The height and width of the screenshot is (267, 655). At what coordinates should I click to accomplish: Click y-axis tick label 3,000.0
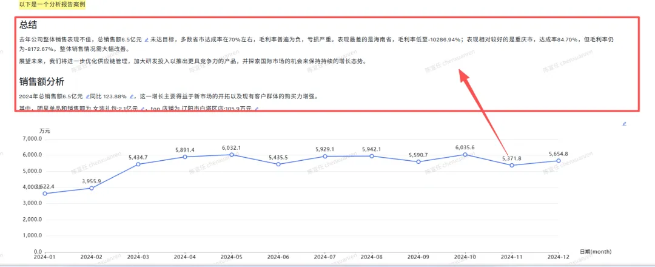32,203
